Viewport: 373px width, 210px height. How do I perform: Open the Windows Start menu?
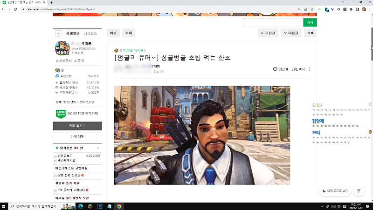click(3, 206)
